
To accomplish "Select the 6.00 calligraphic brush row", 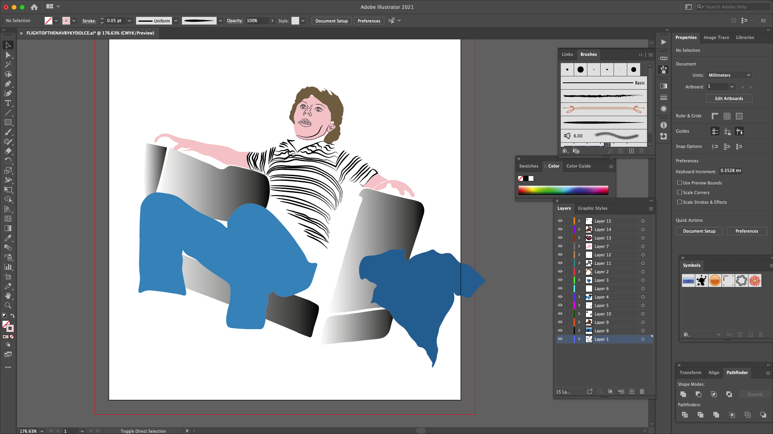I will click(x=604, y=136).
